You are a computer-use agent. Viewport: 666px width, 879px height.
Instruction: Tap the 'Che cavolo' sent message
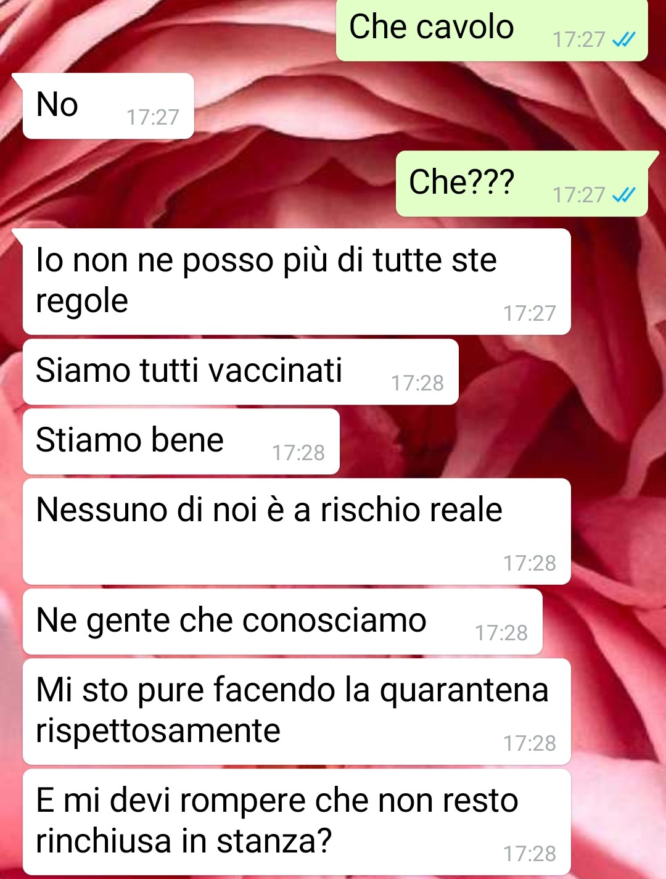pyautogui.click(x=491, y=30)
